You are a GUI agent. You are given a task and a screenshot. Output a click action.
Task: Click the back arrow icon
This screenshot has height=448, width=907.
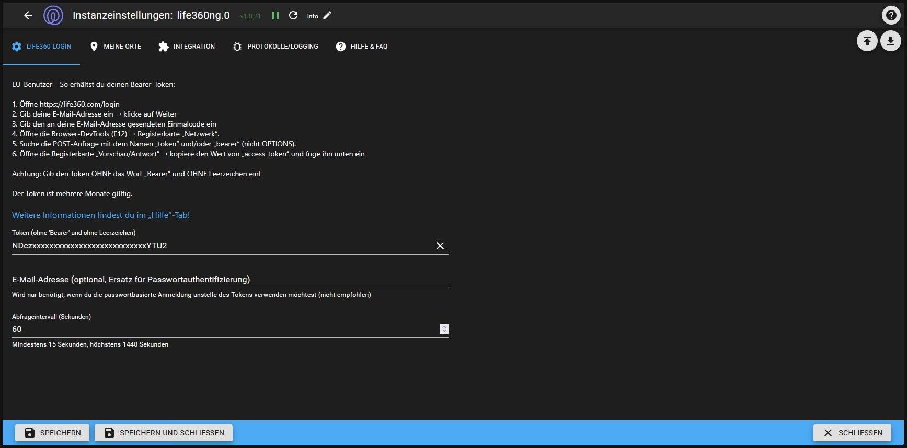(28, 15)
